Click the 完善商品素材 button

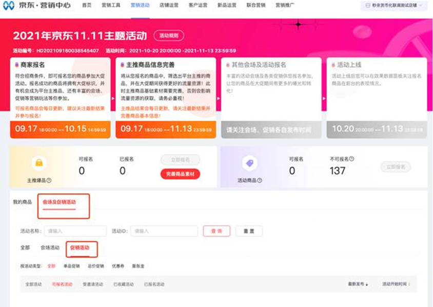(180, 174)
